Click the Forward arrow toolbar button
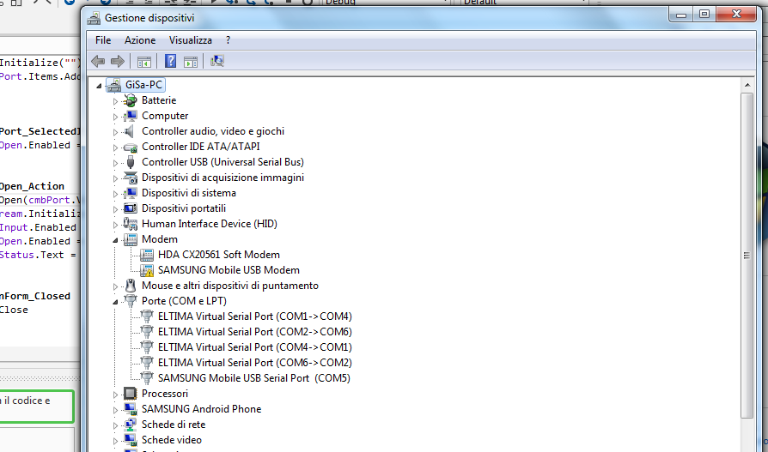The width and height of the screenshot is (768, 452). 118,61
